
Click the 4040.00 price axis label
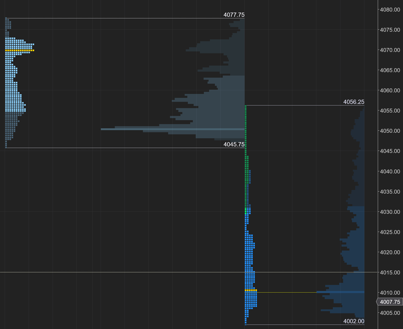tap(390, 172)
